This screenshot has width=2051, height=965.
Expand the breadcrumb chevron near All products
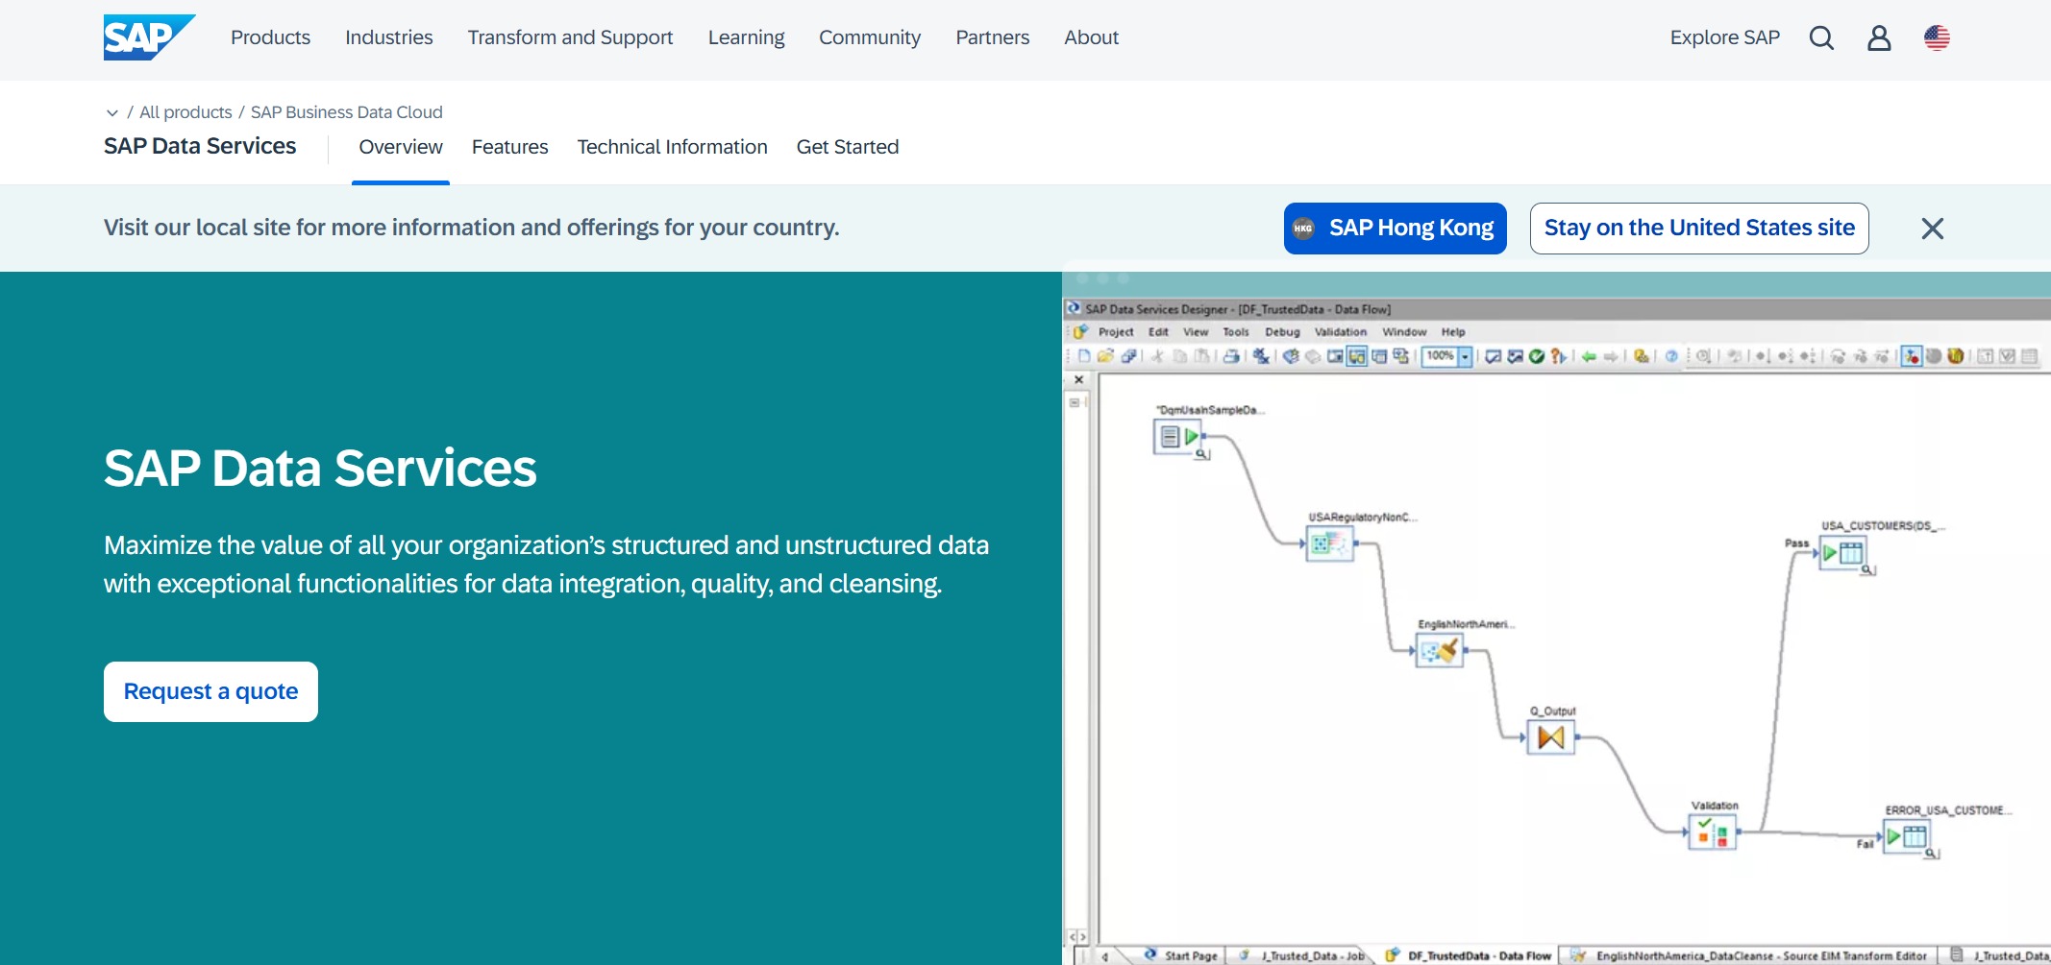[x=111, y=112]
